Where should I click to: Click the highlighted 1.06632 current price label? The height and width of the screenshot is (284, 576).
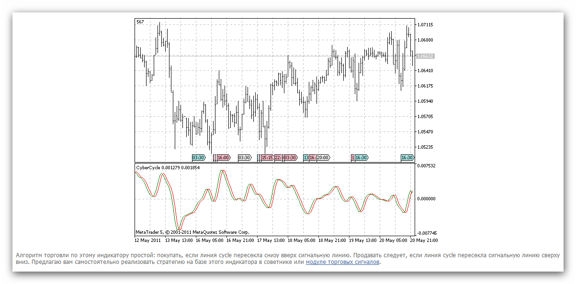click(425, 56)
